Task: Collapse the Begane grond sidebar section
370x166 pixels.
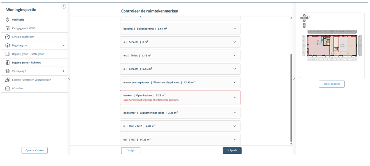Action: click(63, 45)
